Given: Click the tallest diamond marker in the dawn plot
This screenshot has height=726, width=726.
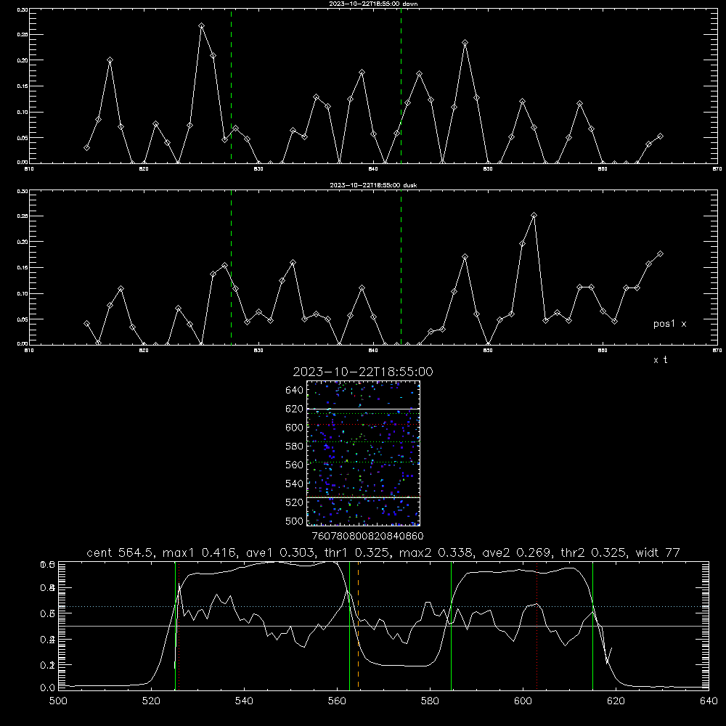Looking at the screenshot, I should [201, 26].
